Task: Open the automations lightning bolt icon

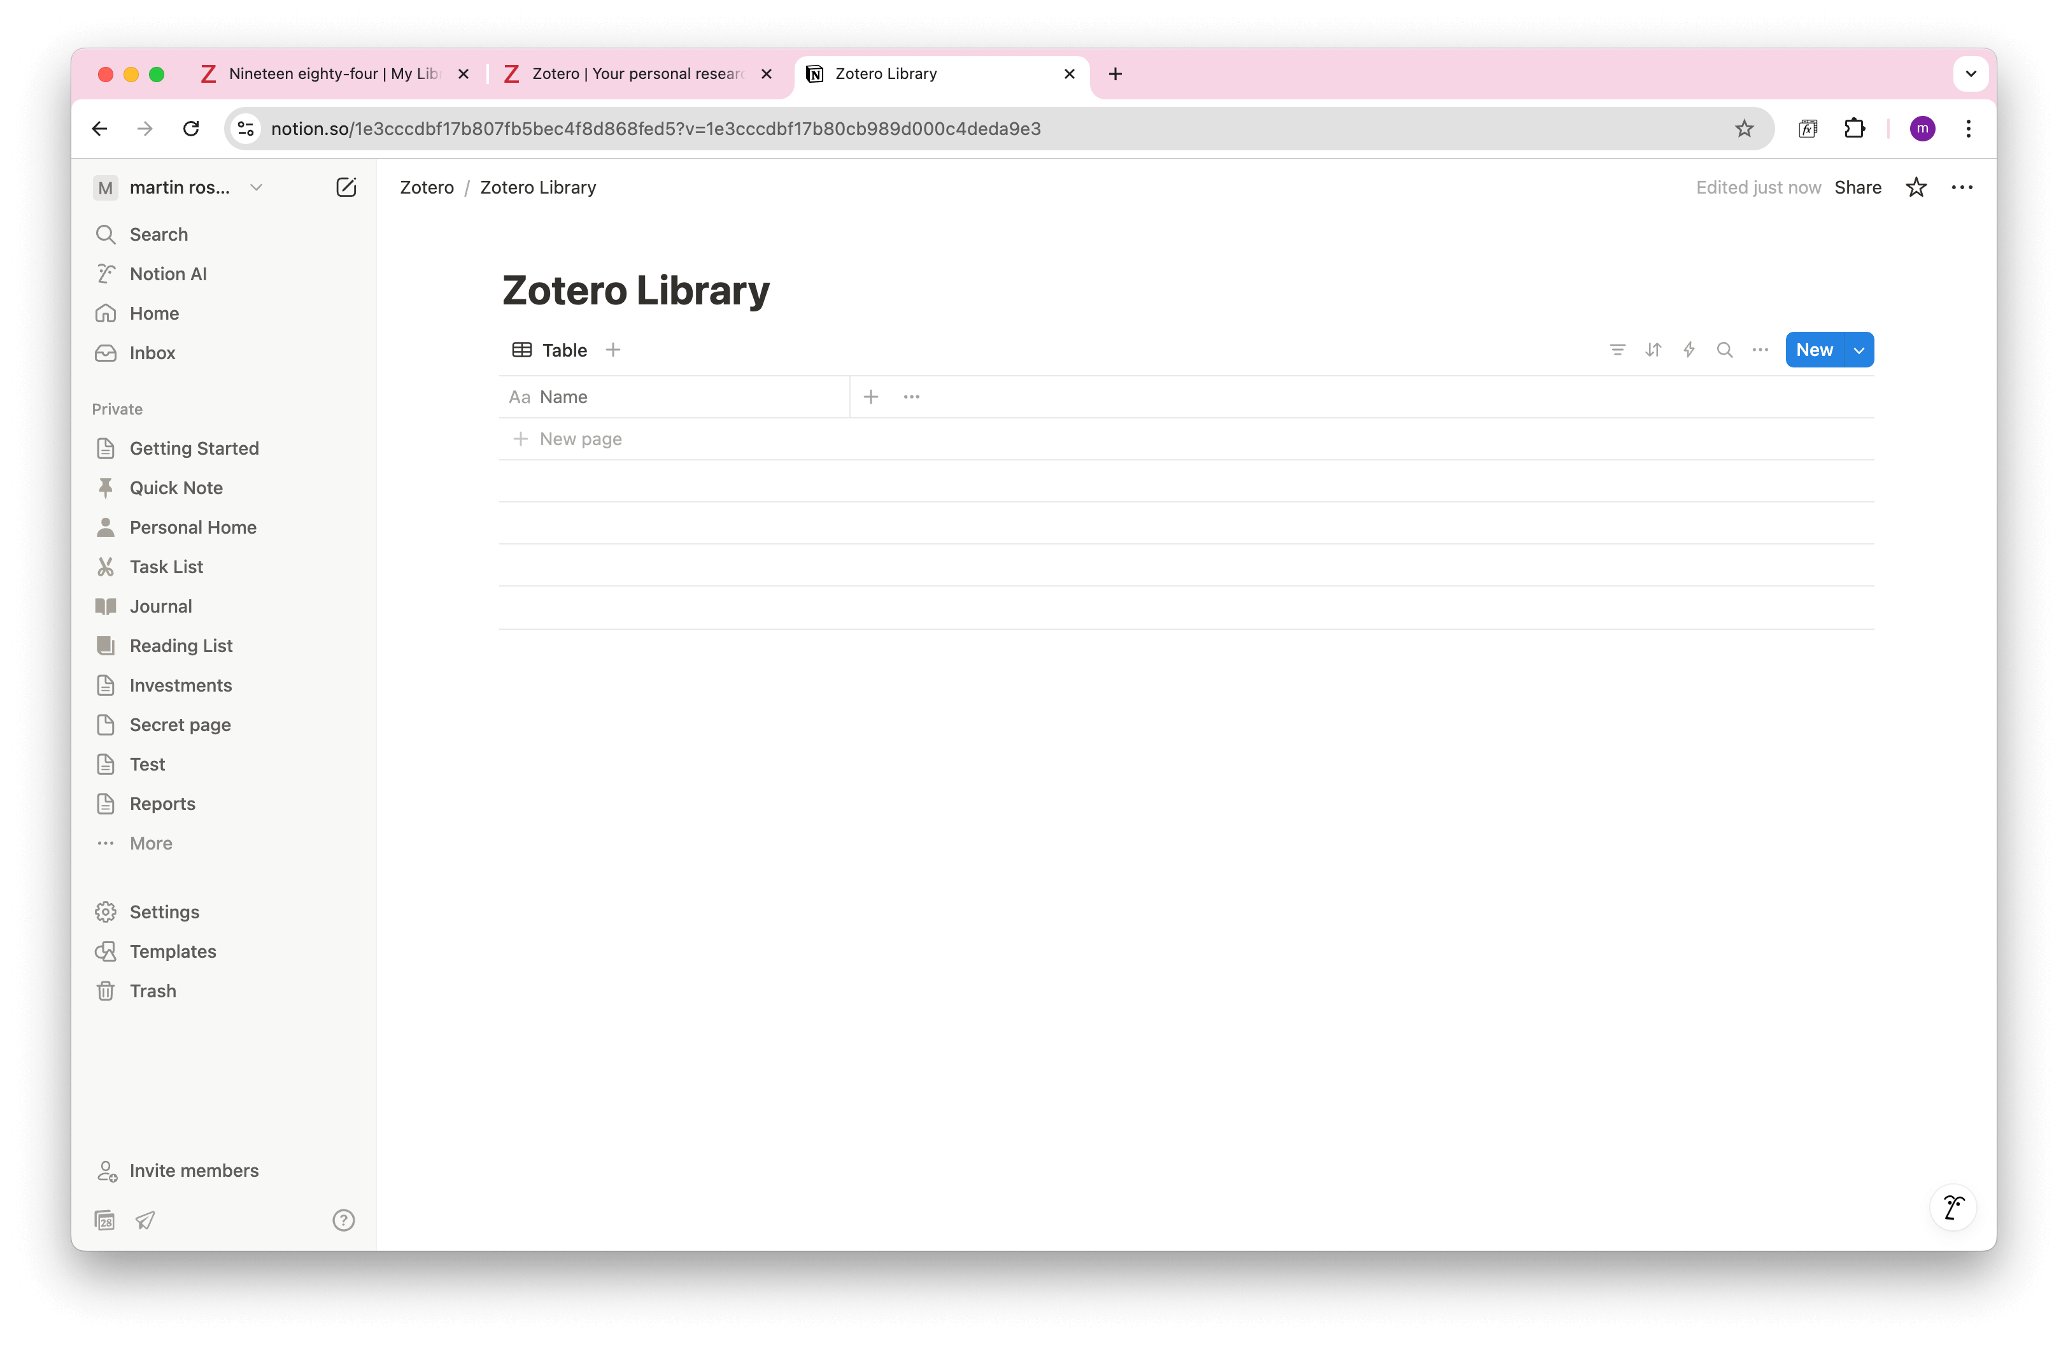Action: coord(1689,350)
